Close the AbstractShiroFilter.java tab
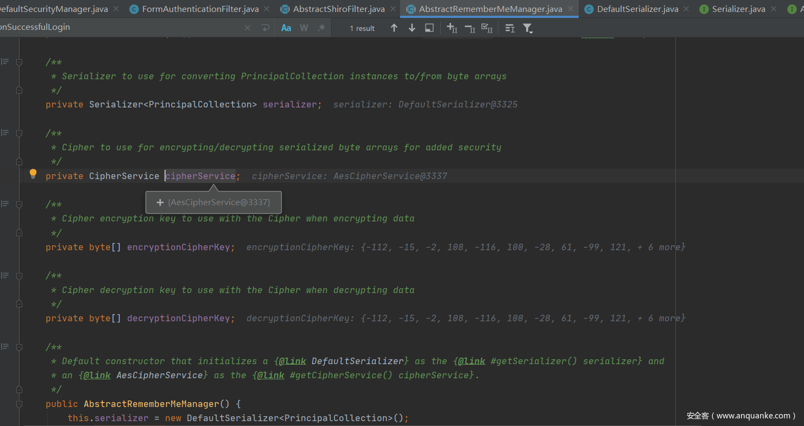Image resolution: width=804 pixels, height=426 pixels. coord(394,9)
